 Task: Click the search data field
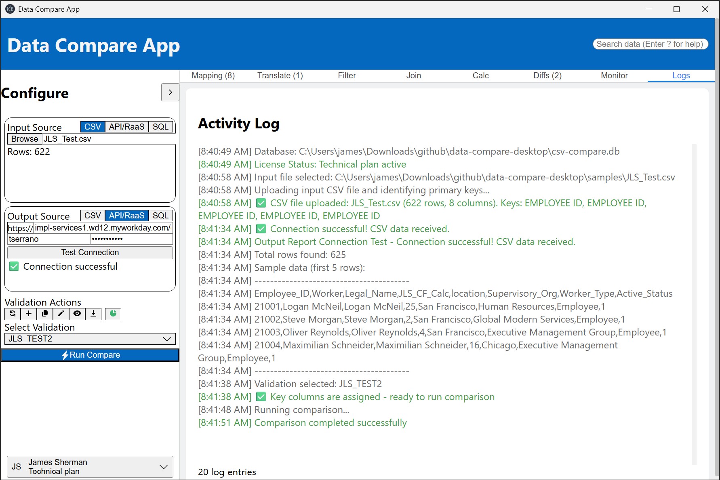pyautogui.click(x=650, y=44)
